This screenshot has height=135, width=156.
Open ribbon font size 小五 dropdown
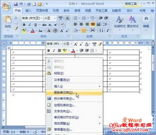[x=55, y=18]
